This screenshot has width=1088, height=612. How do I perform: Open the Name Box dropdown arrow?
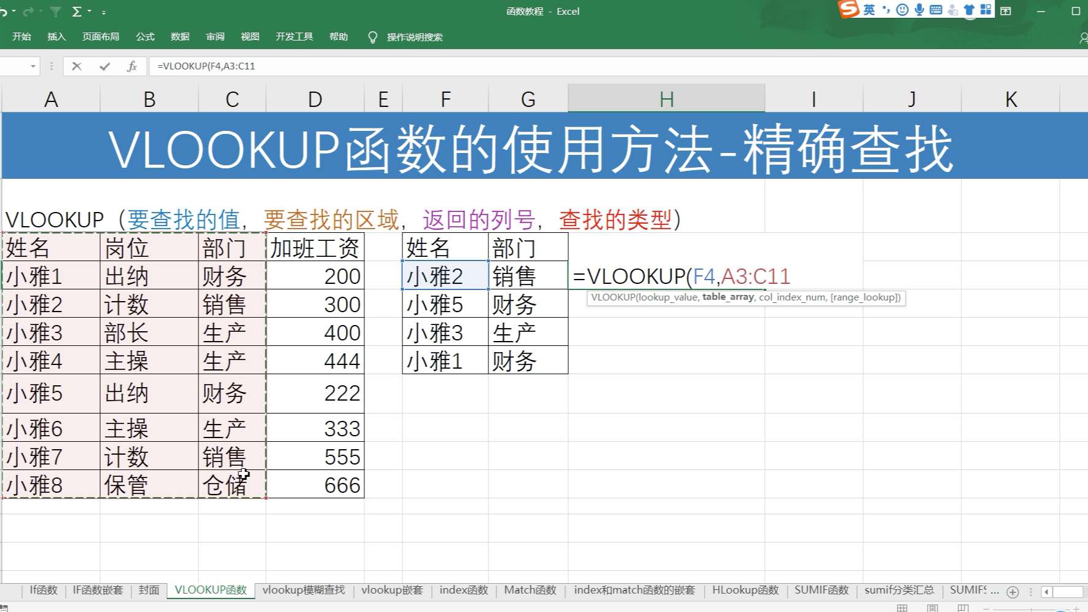click(33, 66)
